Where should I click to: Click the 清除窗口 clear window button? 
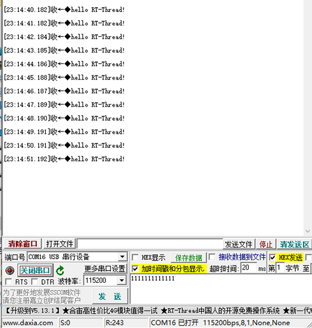coord(22,244)
